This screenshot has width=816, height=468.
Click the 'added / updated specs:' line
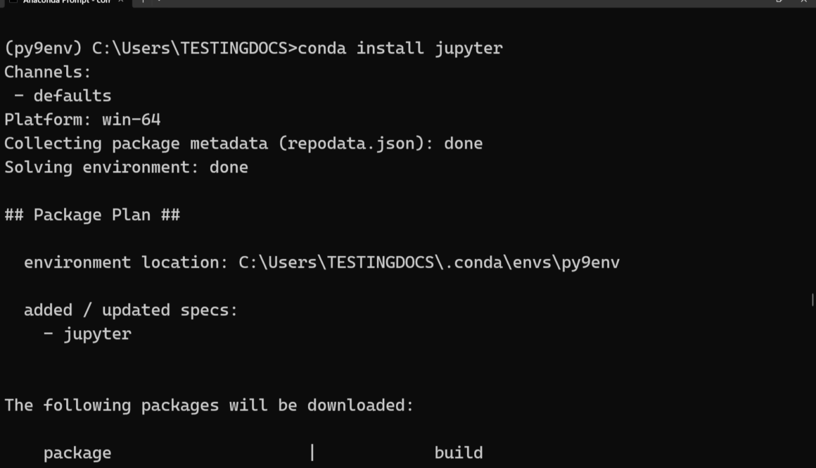tap(131, 310)
